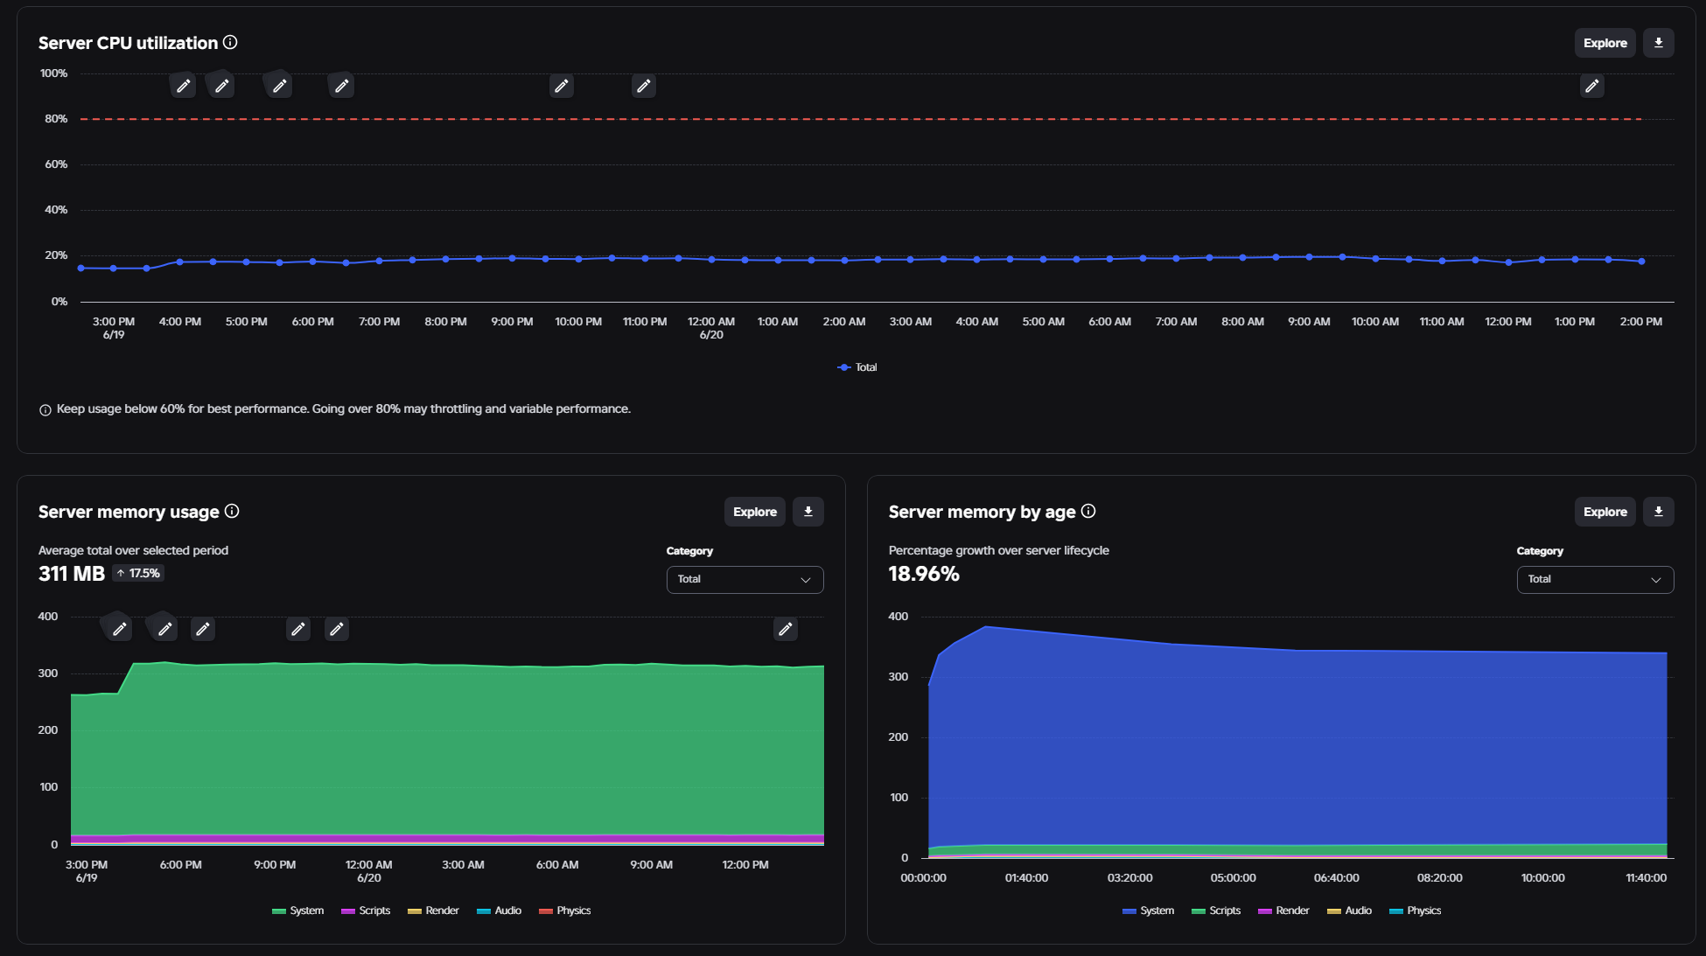The image size is (1706, 956).
Task: Toggle Scripts series in memory usage legend
Action: point(366,911)
